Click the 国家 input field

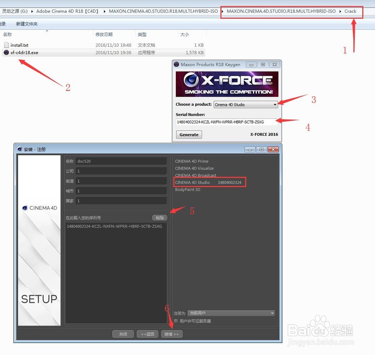pyautogui.click(x=121, y=201)
